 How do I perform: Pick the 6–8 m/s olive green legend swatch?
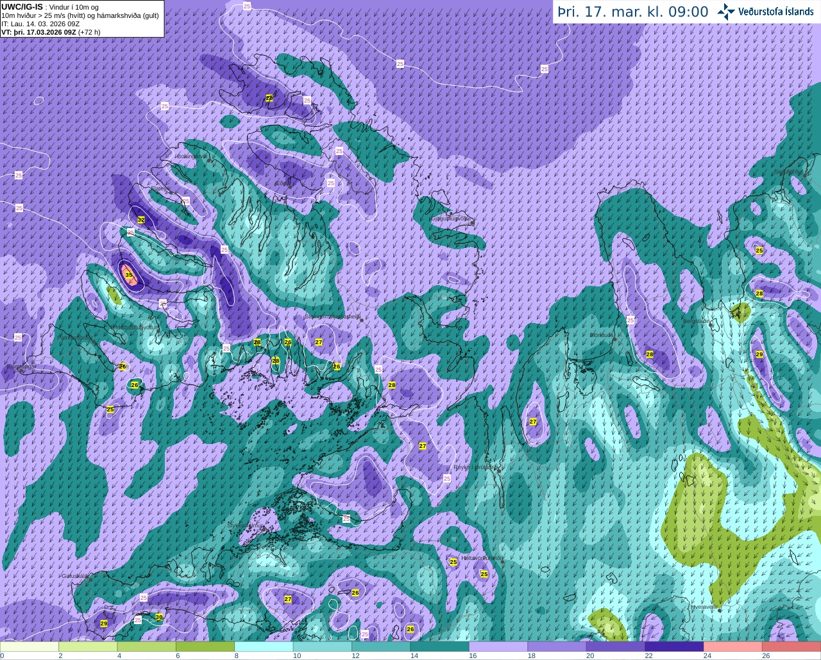pyautogui.click(x=205, y=647)
